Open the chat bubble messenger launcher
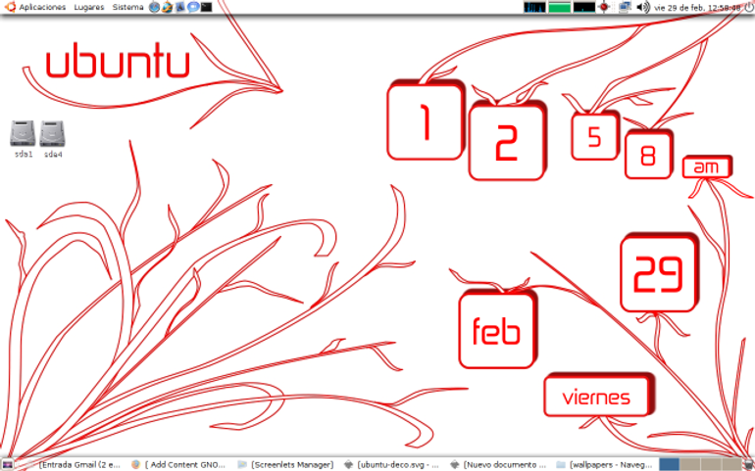This screenshot has width=755, height=471. (193, 7)
